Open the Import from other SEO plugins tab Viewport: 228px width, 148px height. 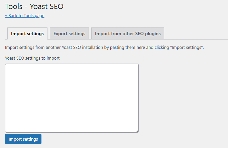[x=128, y=33]
